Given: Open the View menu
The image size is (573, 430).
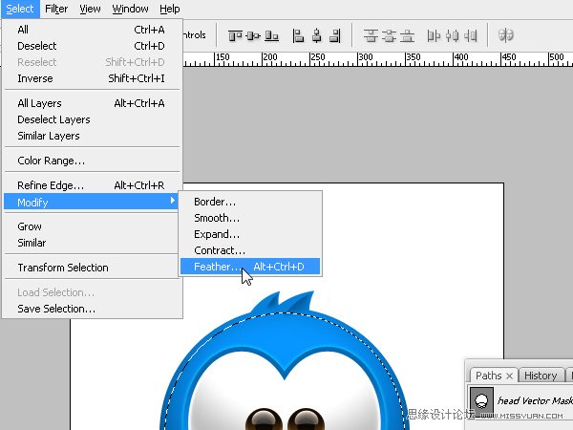Looking at the screenshot, I should (90, 9).
